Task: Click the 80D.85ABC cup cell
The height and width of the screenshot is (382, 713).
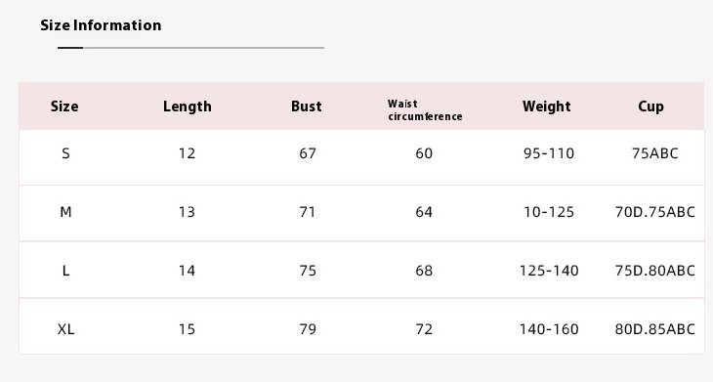Action: tap(654, 329)
